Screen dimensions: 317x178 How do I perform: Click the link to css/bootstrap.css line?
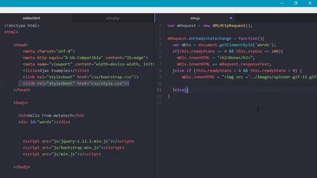pyautogui.click(x=81, y=77)
